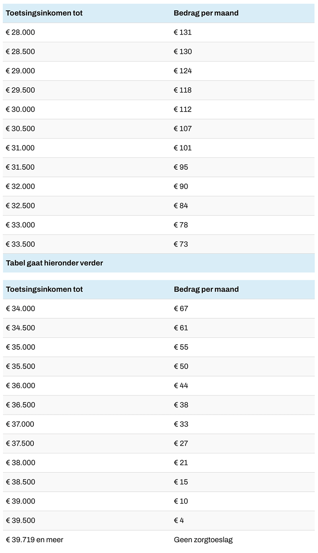Click the € 32.500 income cell
This screenshot has width=318, height=553.
pos(20,206)
